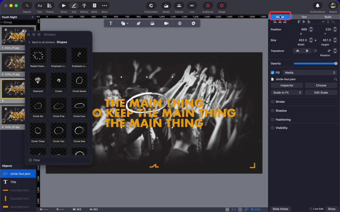
Task: Open Slide Notes button
Action: click(280, 209)
